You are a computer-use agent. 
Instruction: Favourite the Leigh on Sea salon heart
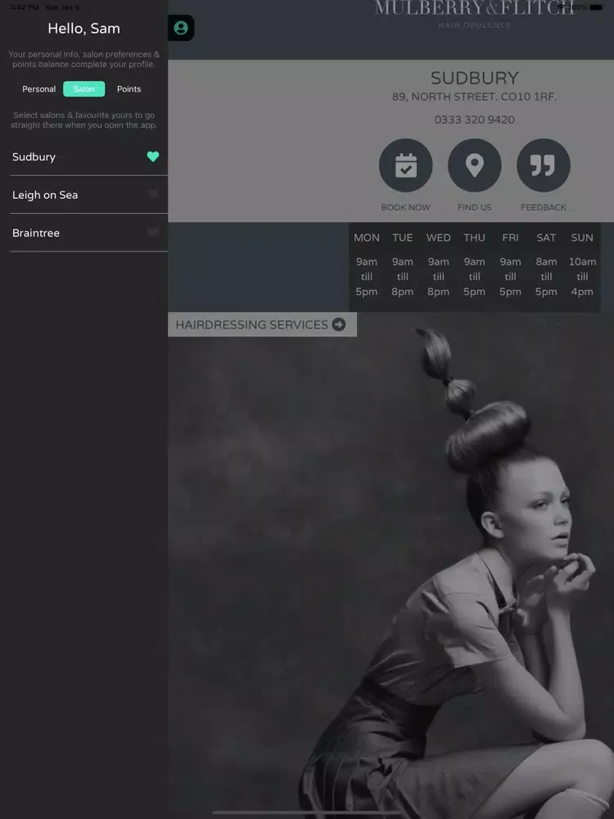(153, 194)
